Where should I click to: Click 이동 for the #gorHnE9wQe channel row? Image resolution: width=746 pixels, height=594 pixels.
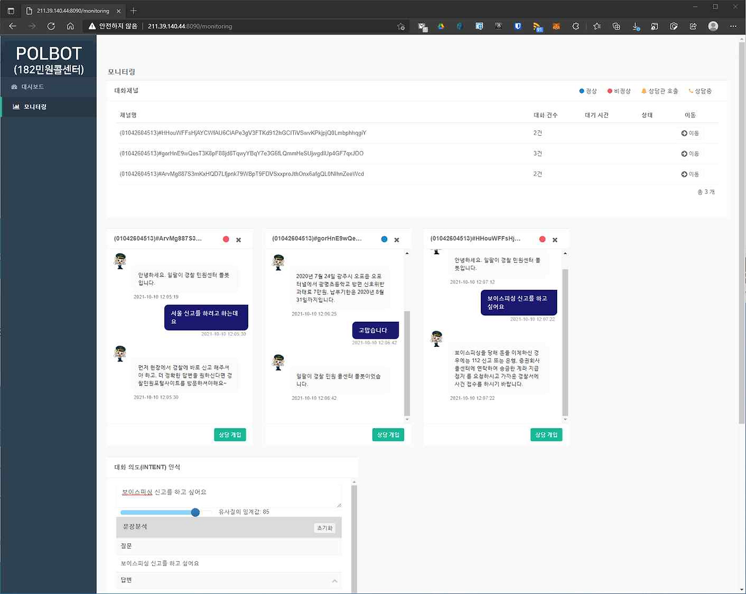690,154
